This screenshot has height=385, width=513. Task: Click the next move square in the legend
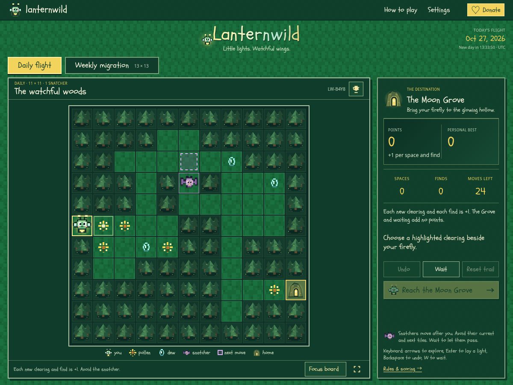click(220, 352)
